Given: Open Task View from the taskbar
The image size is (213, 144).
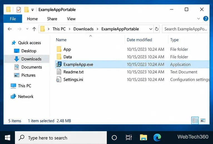Looking at the screenshot, I should click(129, 138).
